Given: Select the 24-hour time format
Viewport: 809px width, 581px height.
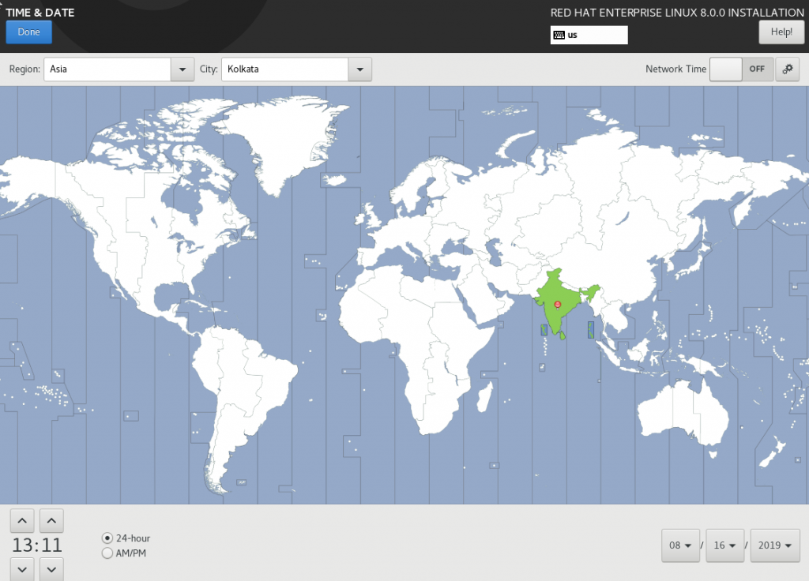Looking at the screenshot, I should (x=107, y=538).
